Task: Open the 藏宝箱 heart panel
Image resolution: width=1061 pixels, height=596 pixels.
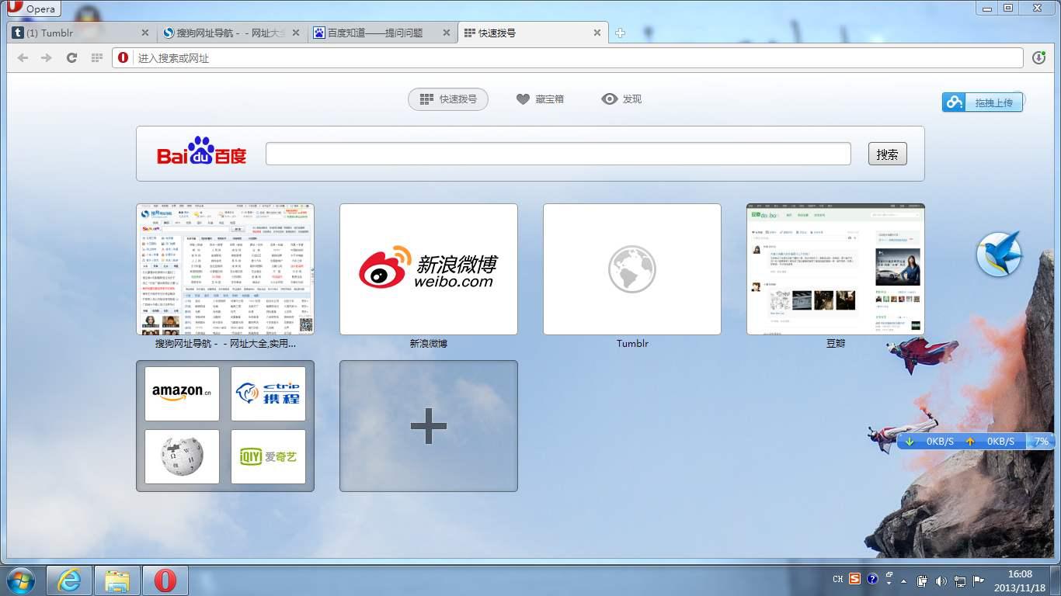Action: [540, 99]
